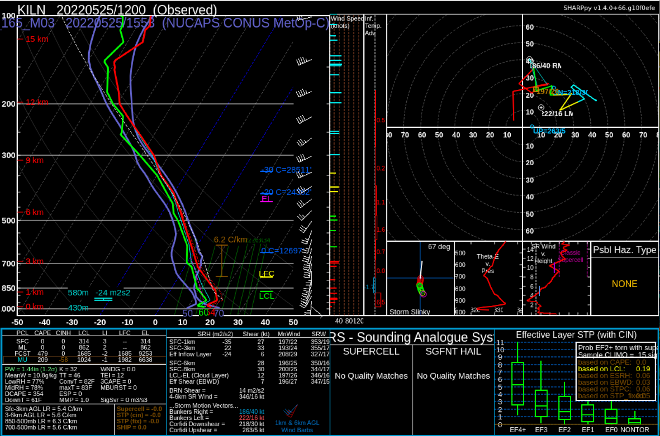Image resolution: width=660 pixels, height=436 pixels.
Task: Click the SGFNT HAIL analogue heading
Action: [453, 352]
